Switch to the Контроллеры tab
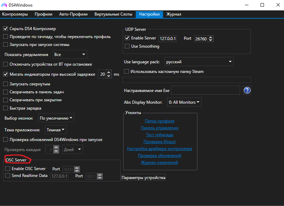Viewport: 284px width, 206px height. point(15,14)
